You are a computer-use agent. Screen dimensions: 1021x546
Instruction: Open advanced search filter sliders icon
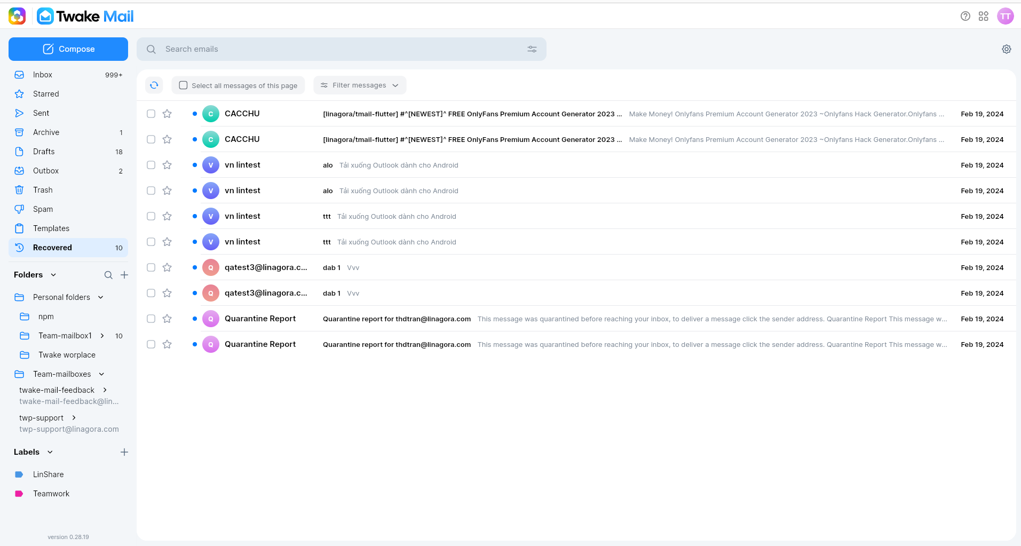click(x=532, y=49)
